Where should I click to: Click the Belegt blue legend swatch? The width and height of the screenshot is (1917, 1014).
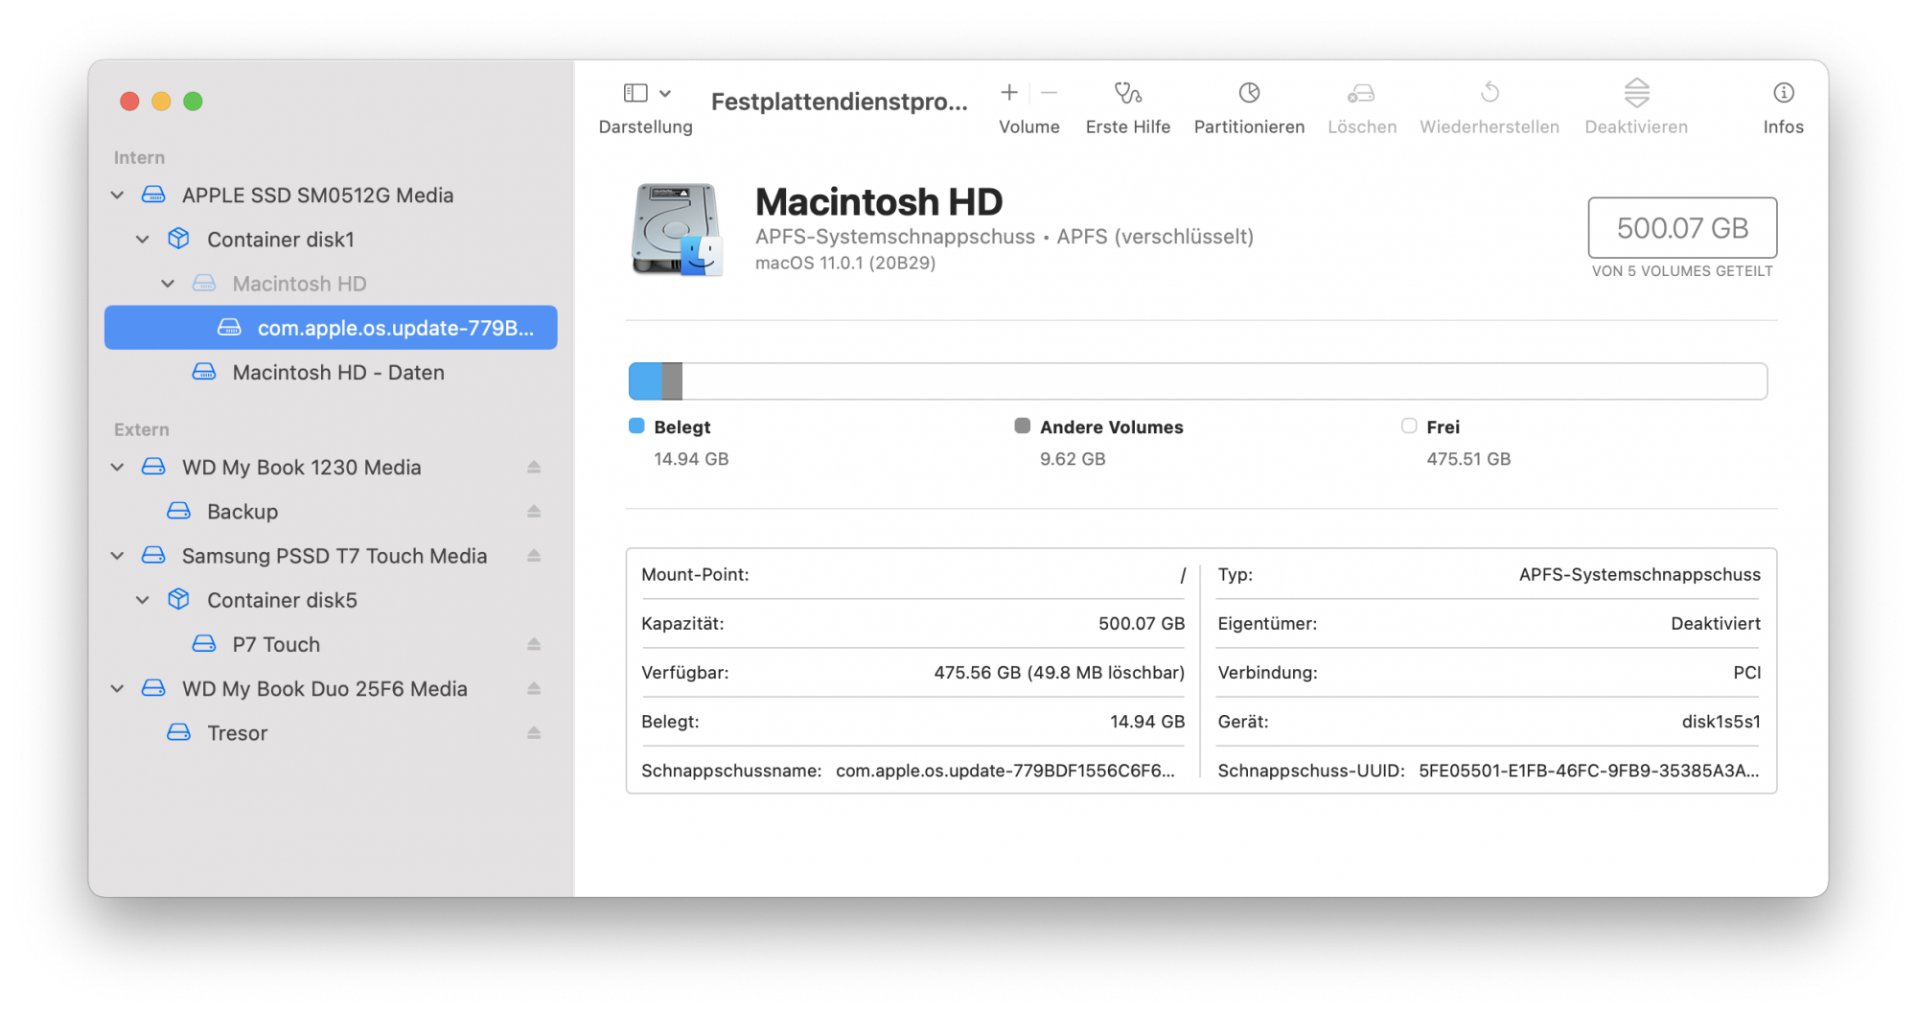pyautogui.click(x=636, y=426)
